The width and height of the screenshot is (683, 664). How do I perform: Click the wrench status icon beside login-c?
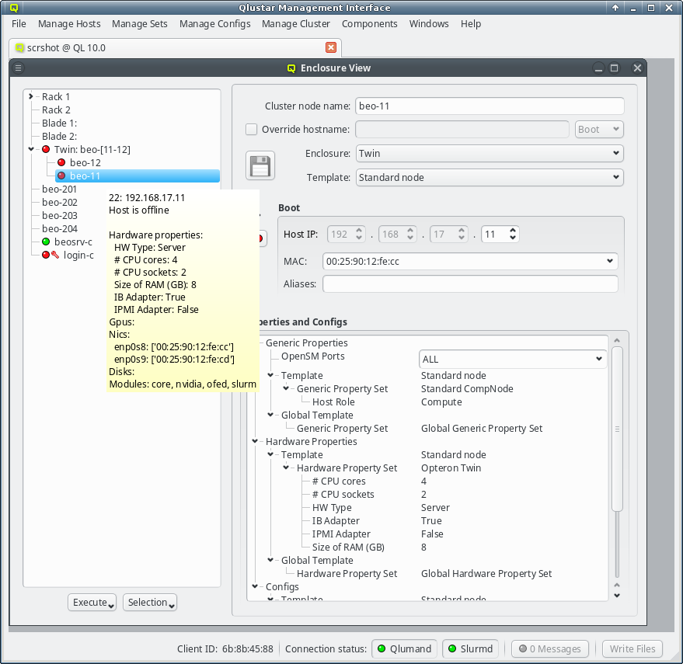[55, 256]
